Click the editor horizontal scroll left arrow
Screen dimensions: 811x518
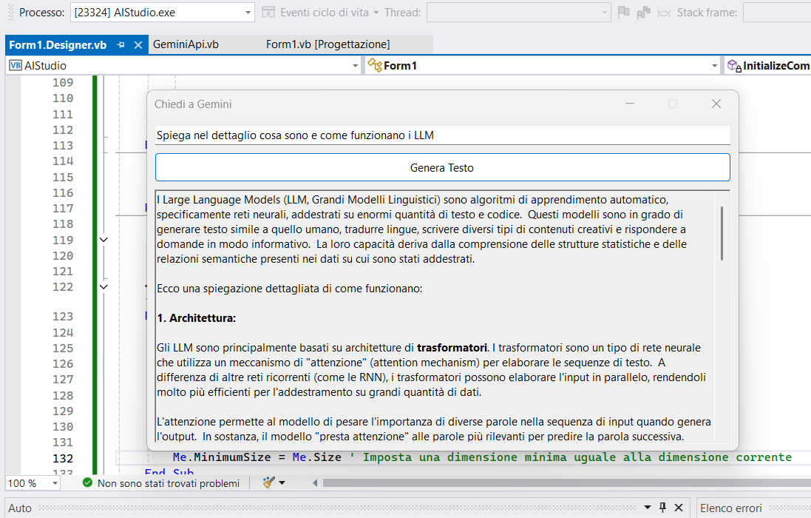click(x=315, y=482)
